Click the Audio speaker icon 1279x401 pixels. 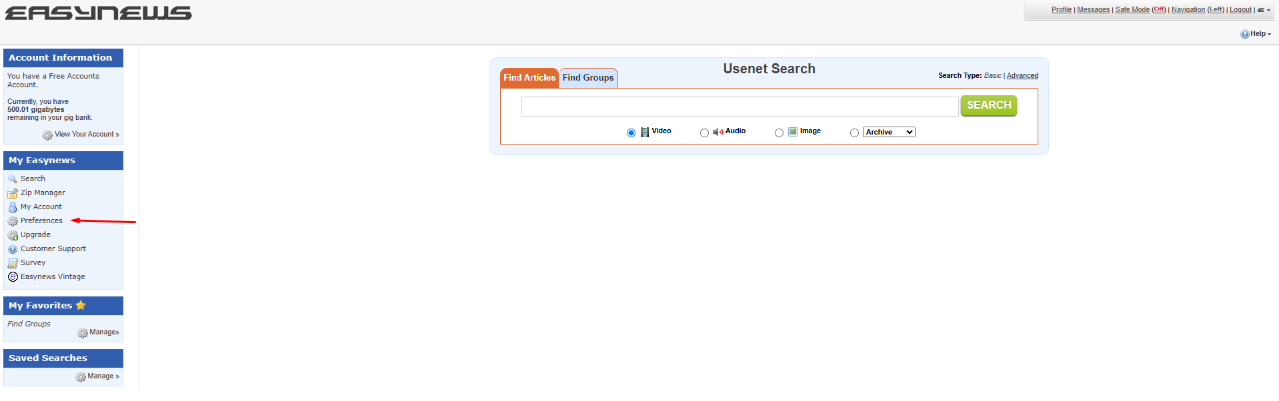(718, 132)
